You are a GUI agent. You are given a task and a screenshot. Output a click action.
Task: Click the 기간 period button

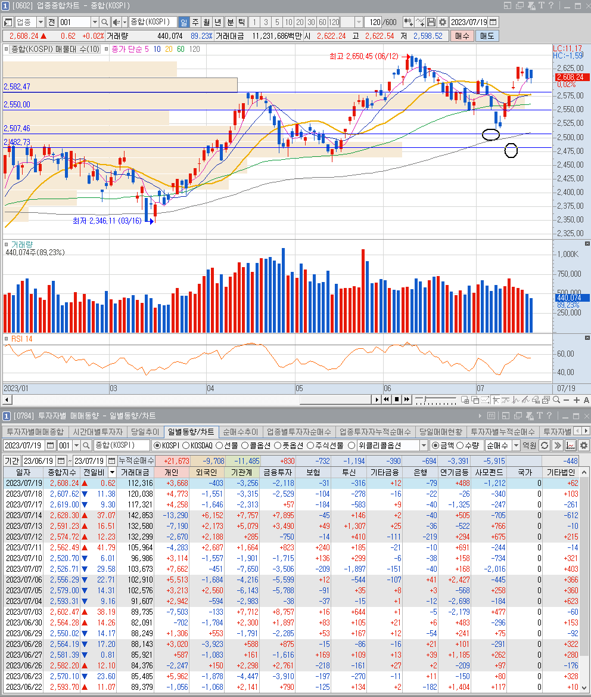[x=12, y=461]
